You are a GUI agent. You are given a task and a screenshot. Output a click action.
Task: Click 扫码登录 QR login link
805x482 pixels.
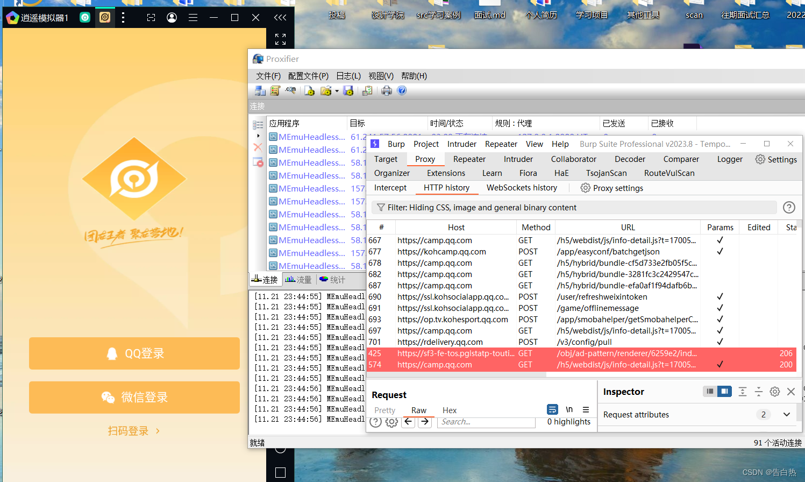[134, 431]
